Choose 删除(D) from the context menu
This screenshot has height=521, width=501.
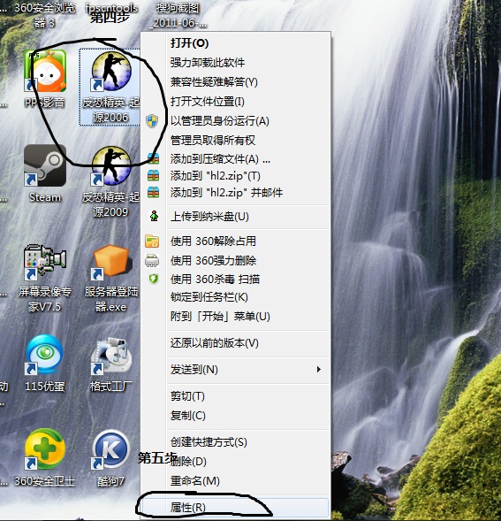pyautogui.click(x=188, y=461)
